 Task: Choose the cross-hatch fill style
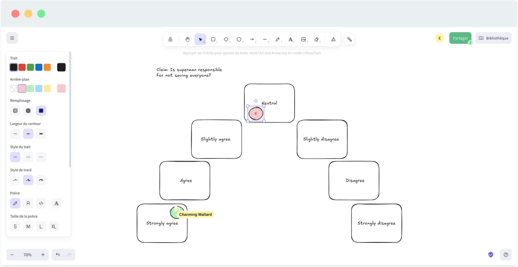click(x=28, y=111)
